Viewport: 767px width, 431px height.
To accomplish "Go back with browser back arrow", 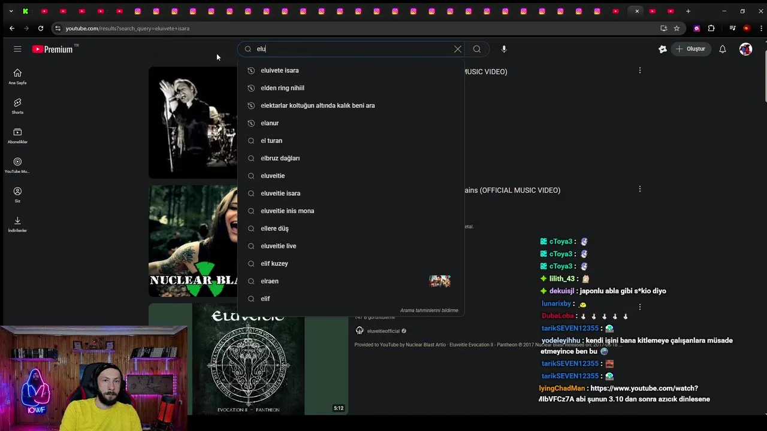I will coord(12,28).
